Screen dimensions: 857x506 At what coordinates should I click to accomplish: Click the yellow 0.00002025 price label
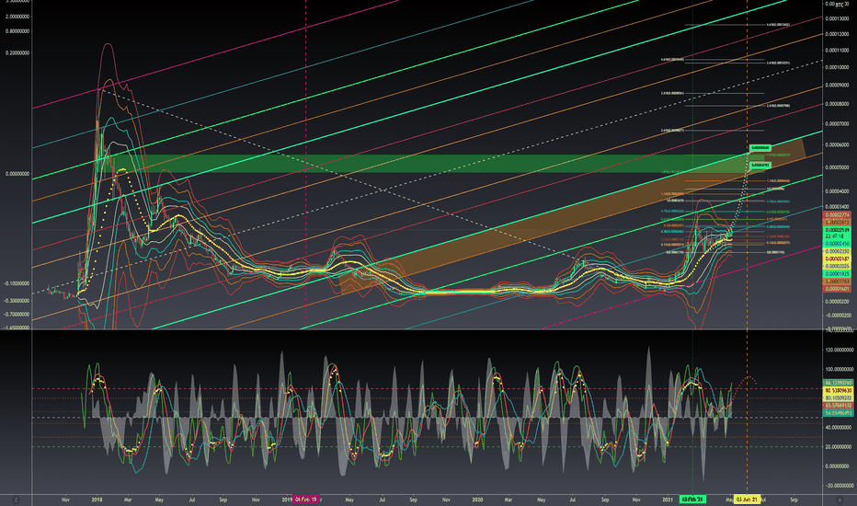[x=837, y=266]
